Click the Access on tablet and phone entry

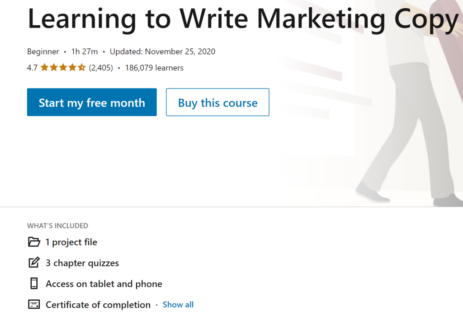click(104, 284)
